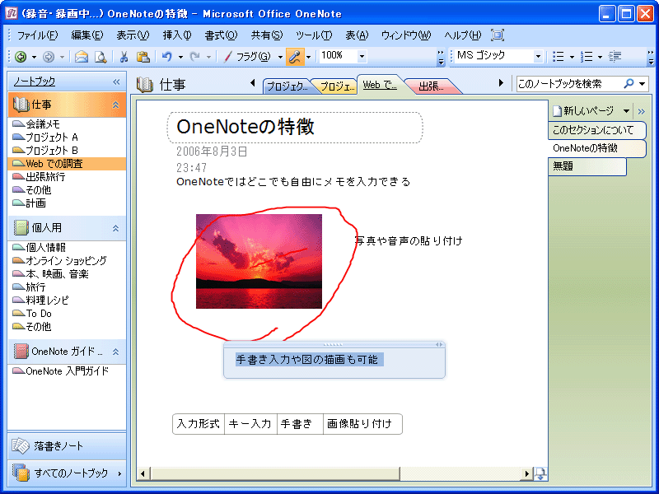Screen dimensions: 659x494
Task: Open the 編集 menu
Action: pos(87,35)
